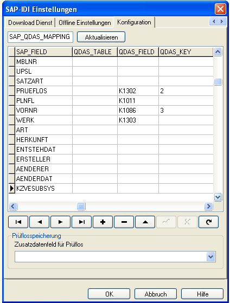
Task: Go to first record navigator button
Action: [18, 222]
